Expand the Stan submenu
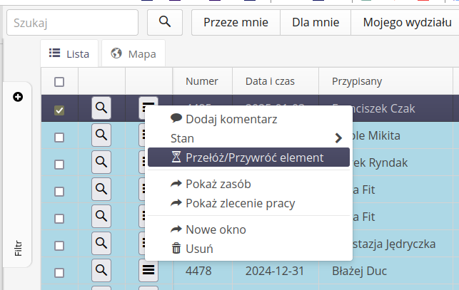Screen dimensions: 459x290 [x=338, y=138]
